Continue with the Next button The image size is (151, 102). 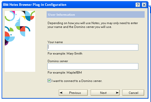click(x=105, y=93)
